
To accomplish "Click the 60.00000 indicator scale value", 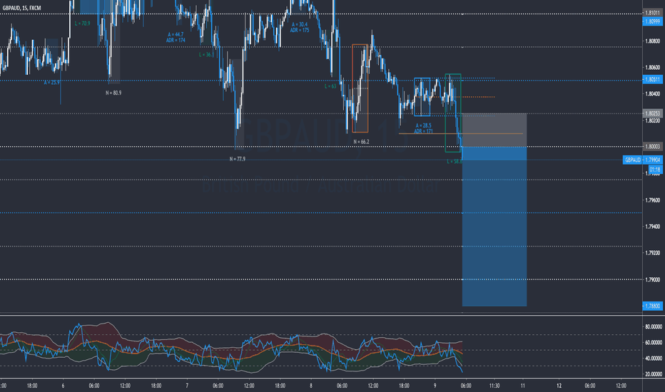I will click(x=653, y=342).
